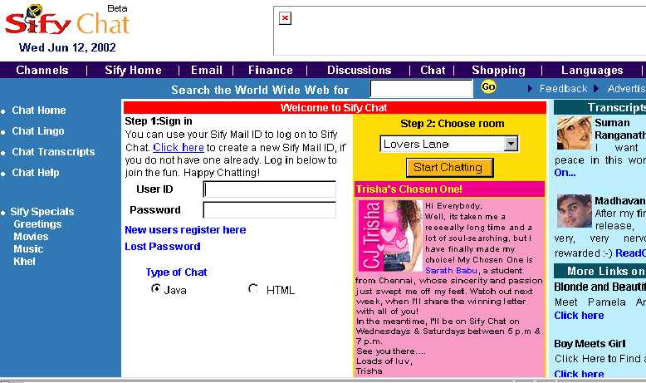Screen dimensions: 646x383
Task: Open Shopping in the navigation bar
Action: (x=498, y=70)
